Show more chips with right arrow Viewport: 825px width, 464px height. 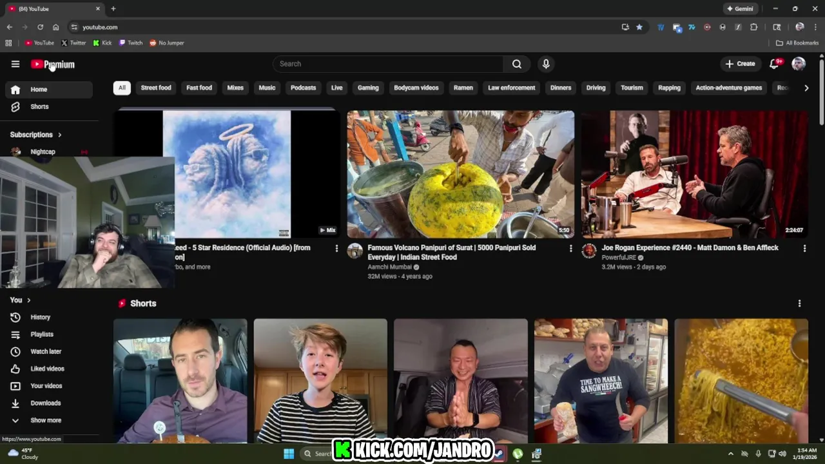[x=806, y=88]
